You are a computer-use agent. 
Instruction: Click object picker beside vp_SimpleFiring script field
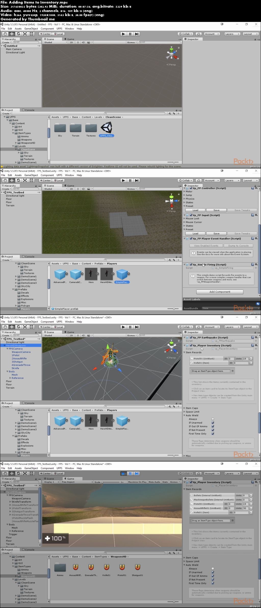[256, 268]
